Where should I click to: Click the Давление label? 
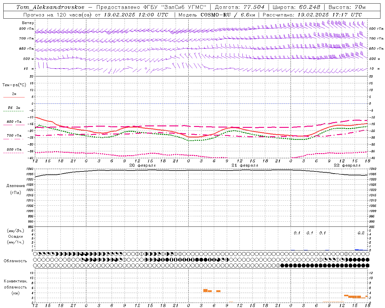(x=15, y=186)
